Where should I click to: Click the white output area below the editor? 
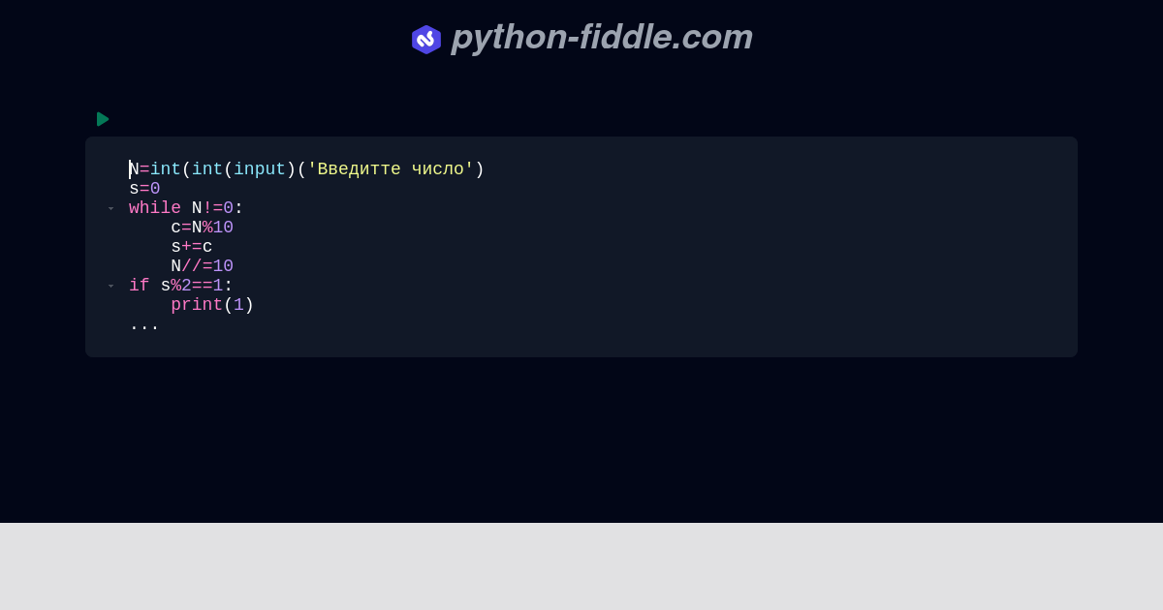point(581,566)
